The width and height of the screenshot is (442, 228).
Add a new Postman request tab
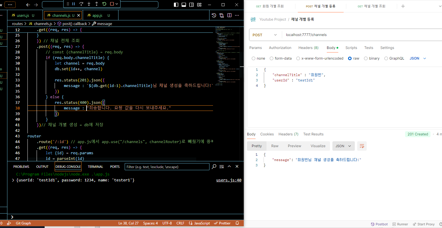[403, 6]
